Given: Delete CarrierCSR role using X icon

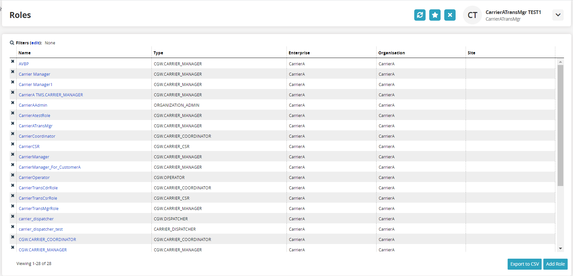Looking at the screenshot, I should point(13,144).
